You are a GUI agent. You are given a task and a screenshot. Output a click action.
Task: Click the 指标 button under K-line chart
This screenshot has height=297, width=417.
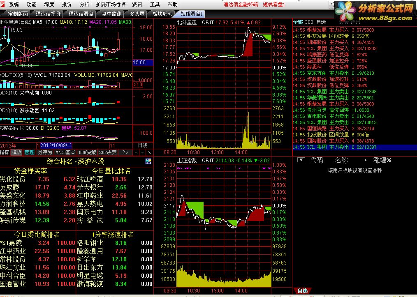point(5,152)
